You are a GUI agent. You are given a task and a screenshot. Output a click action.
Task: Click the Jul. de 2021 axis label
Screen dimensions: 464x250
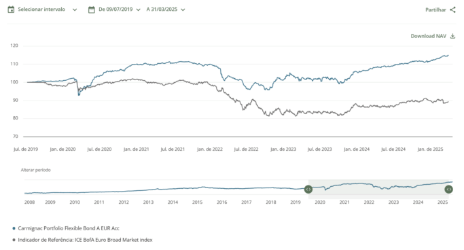pos(173,149)
